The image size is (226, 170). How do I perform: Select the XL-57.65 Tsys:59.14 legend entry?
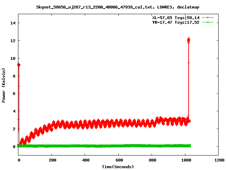(176, 18)
